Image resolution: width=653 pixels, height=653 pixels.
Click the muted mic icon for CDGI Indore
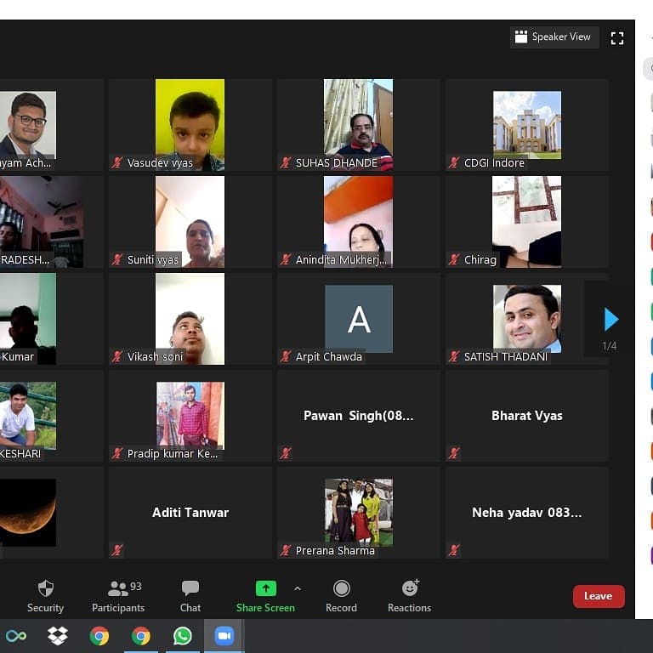coord(454,162)
